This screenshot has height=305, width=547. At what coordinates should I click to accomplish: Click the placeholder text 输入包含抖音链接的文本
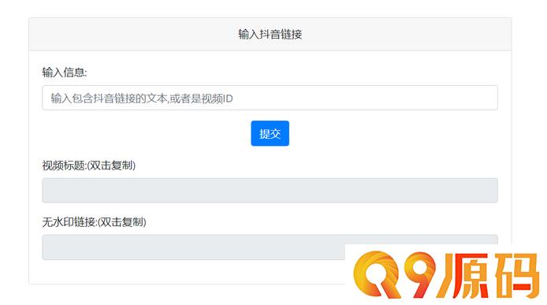tap(109, 99)
